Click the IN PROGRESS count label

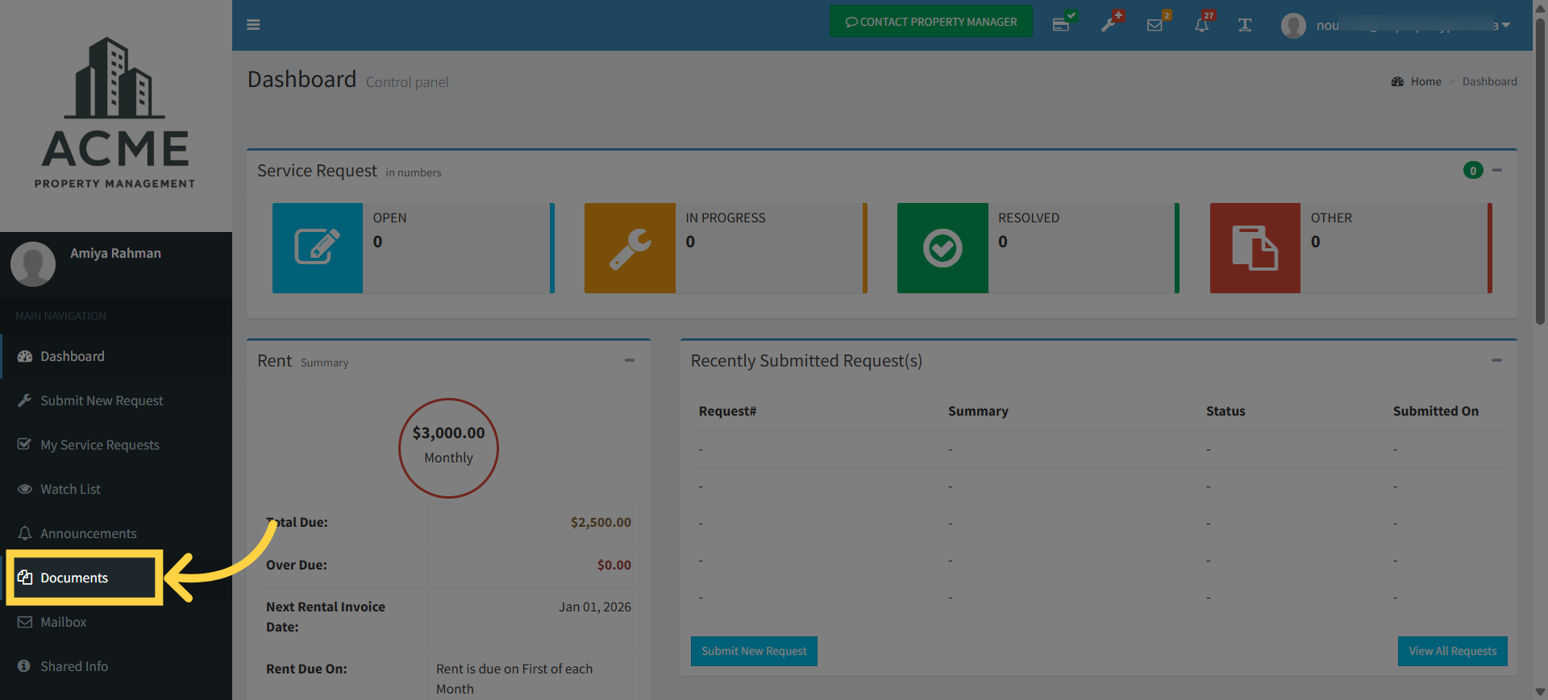point(726,217)
